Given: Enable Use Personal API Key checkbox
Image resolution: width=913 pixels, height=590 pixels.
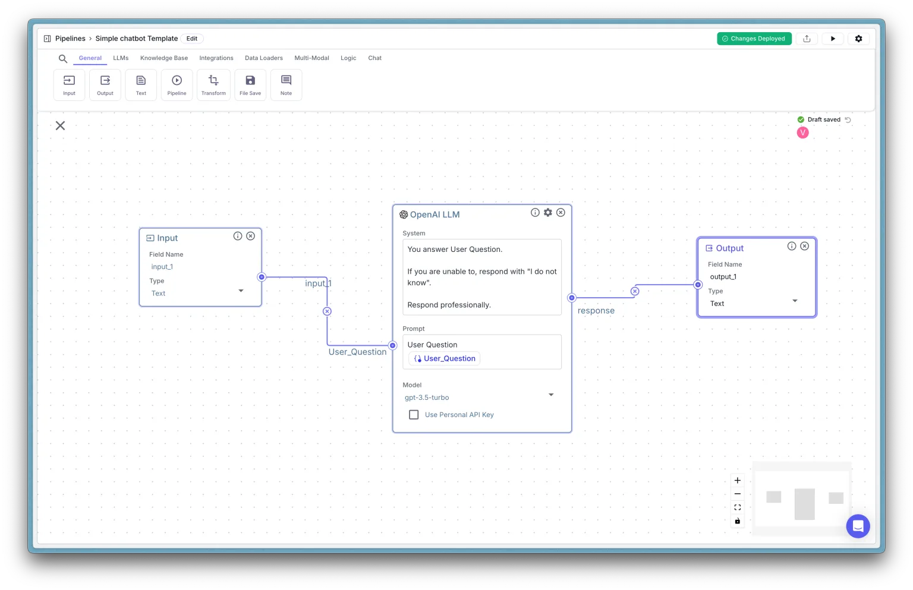Looking at the screenshot, I should click(x=414, y=415).
